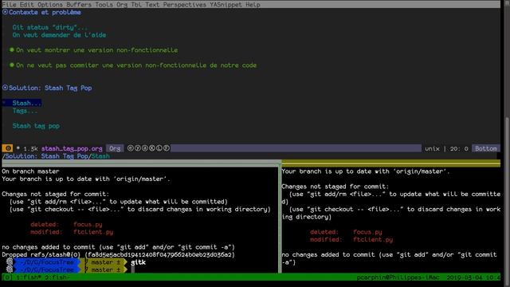Image resolution: width=510 pixels, height=287 pixels.
Task: Click the circled L minor-mode icon
Action: [x=159, y=148]
